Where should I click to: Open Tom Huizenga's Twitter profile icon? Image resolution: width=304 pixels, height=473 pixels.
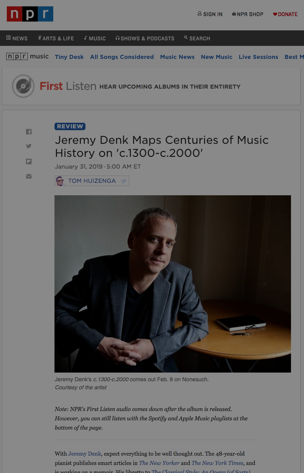pos(124,181)
